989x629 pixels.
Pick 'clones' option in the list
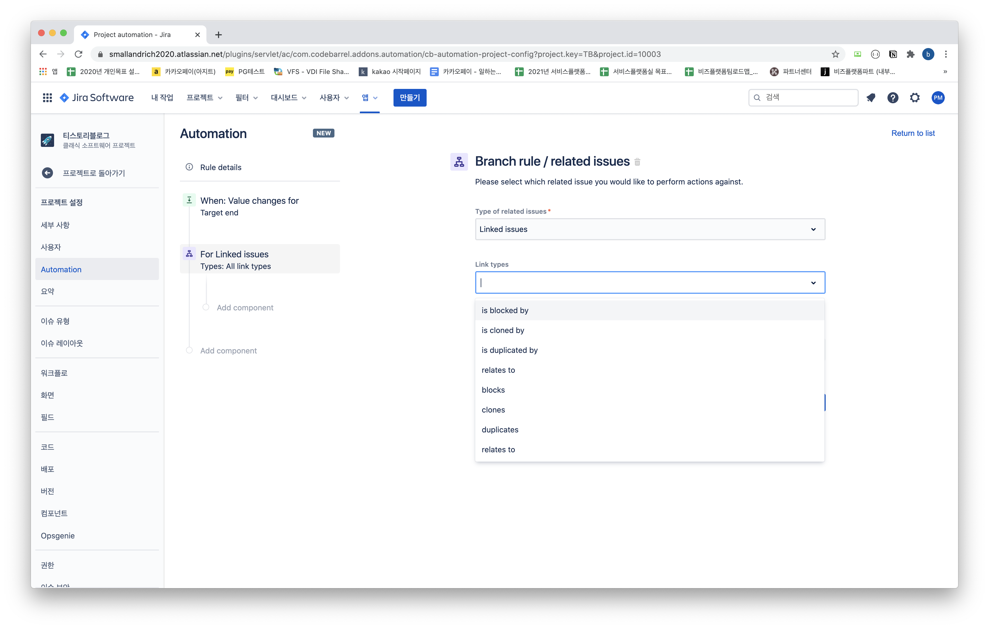click(493, 409)
